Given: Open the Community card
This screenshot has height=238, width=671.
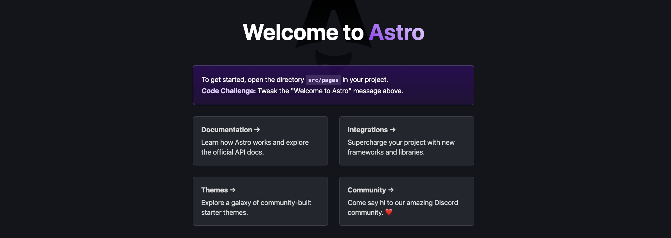Looking at the screenshot, I should [x=406, y=201].
